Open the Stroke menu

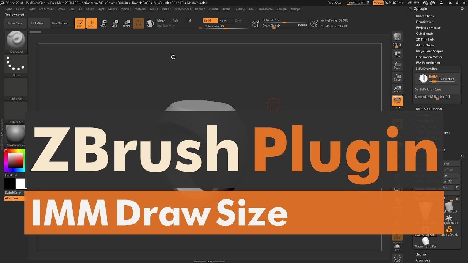(x=226, y=9)
